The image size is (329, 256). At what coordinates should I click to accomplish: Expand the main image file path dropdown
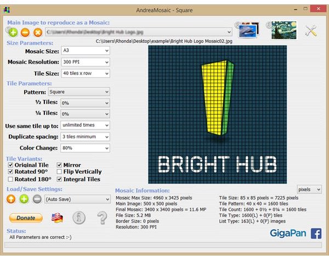139,32
